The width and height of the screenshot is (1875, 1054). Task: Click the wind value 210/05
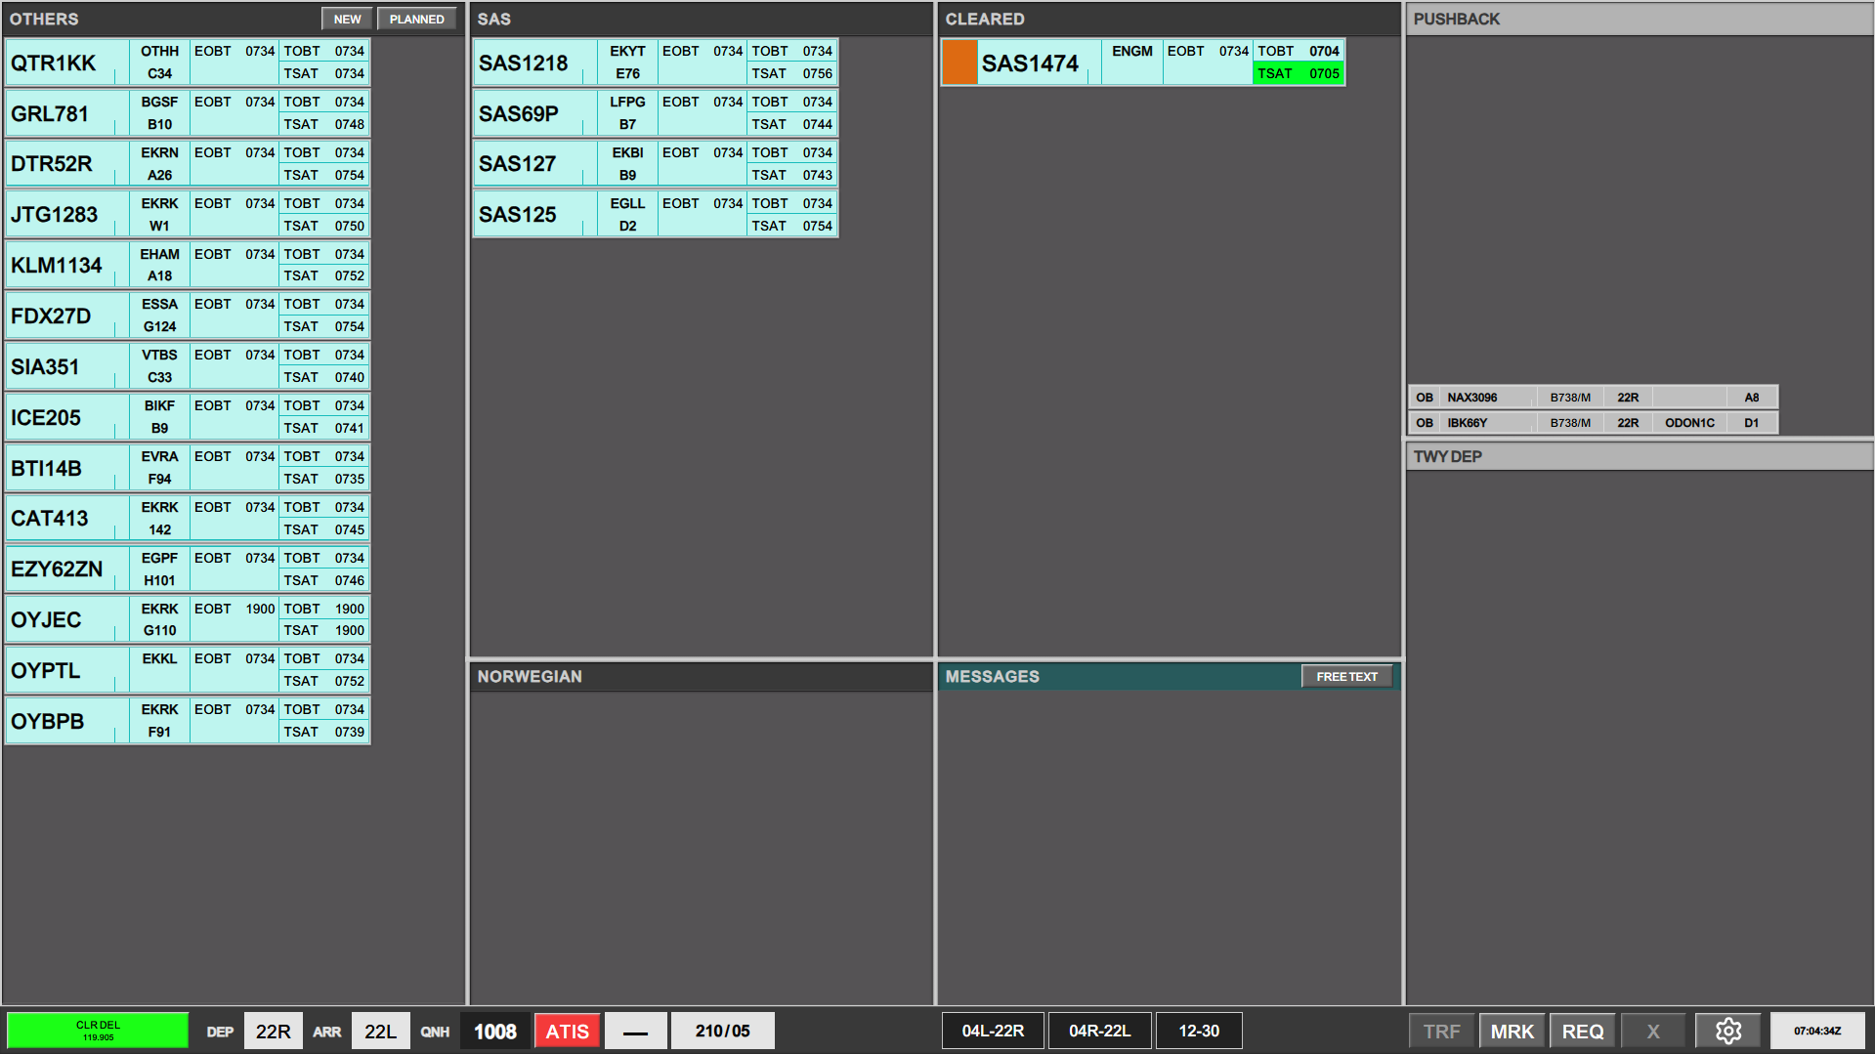pos(722,1031)
